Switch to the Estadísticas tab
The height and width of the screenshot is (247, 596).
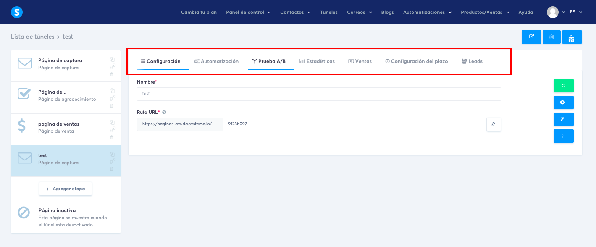tap(317, 61)
